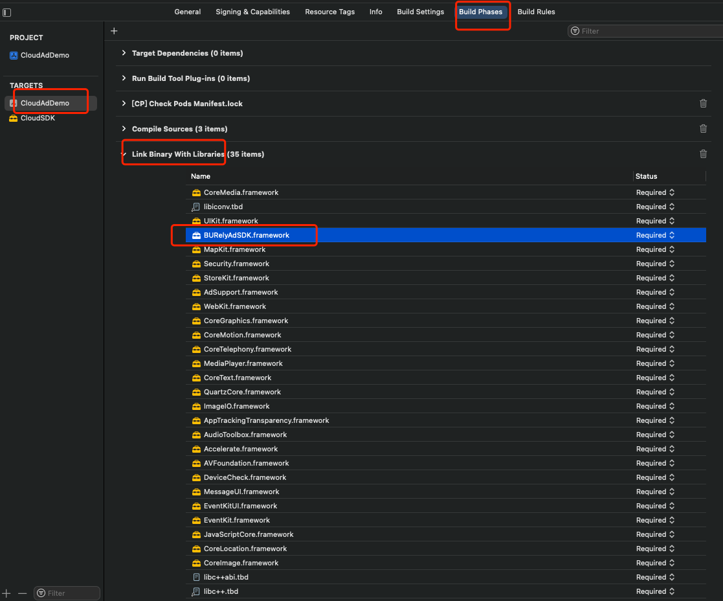Click the top-right Filter search field
The width and height of the screenshot is (723, 601).
pos(645,31)
